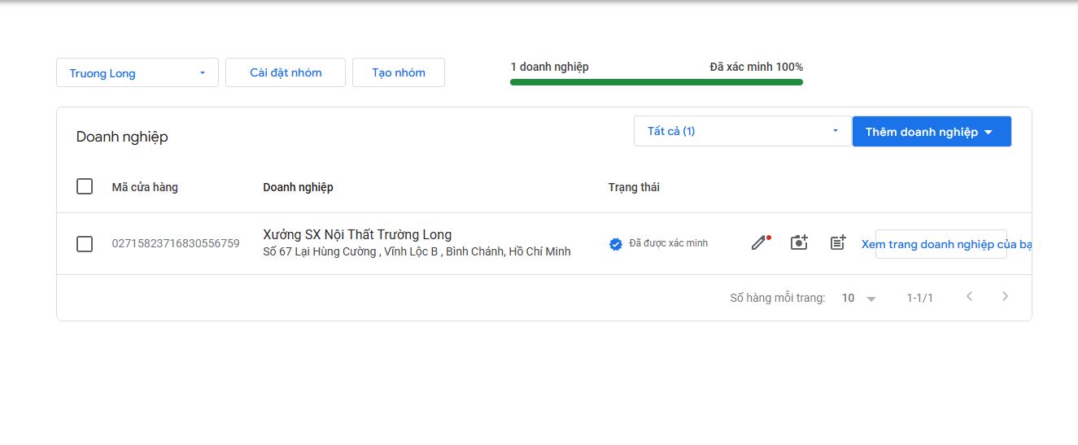Click business name Xưởng SX Nội Thất Trường Long
Screen dimensions: 1078x445
[357, 235]
